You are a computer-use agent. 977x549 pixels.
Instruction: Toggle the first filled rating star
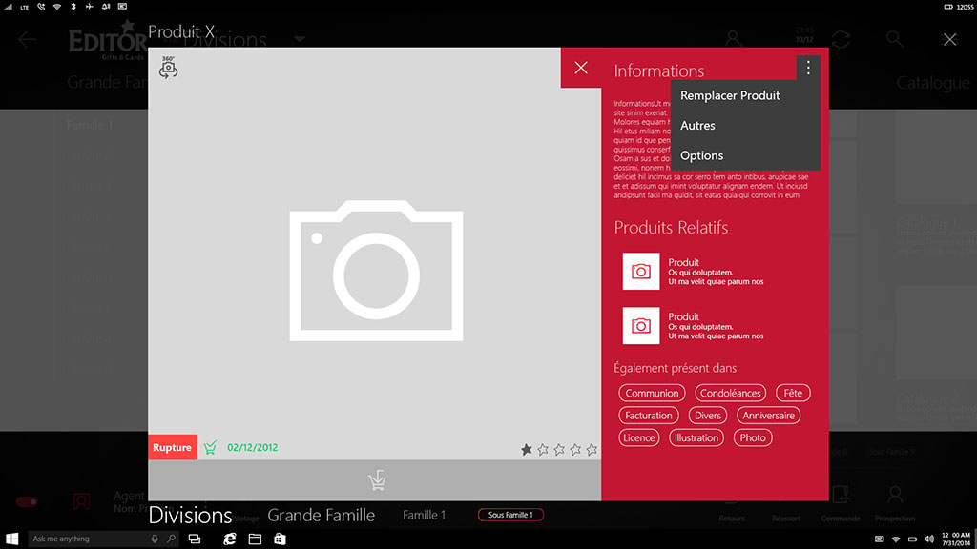(x=527, y=449)
